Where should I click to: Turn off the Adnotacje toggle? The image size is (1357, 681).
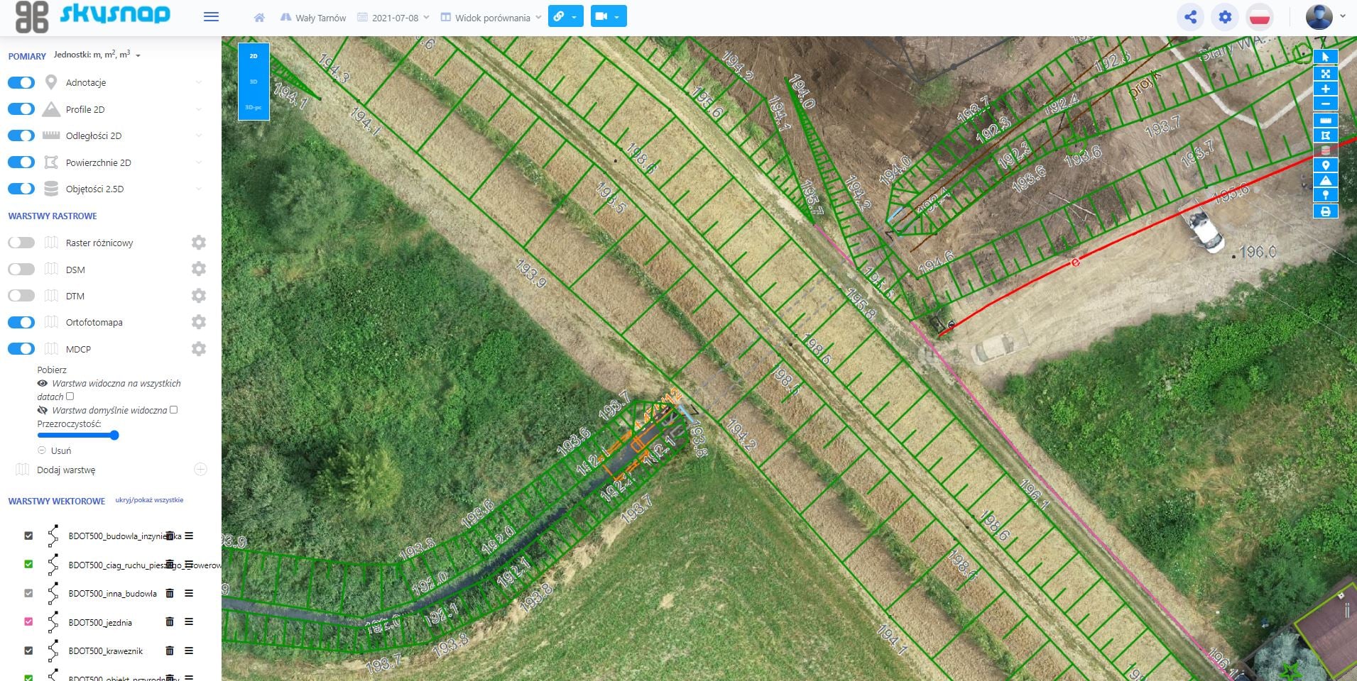[21, 83]
